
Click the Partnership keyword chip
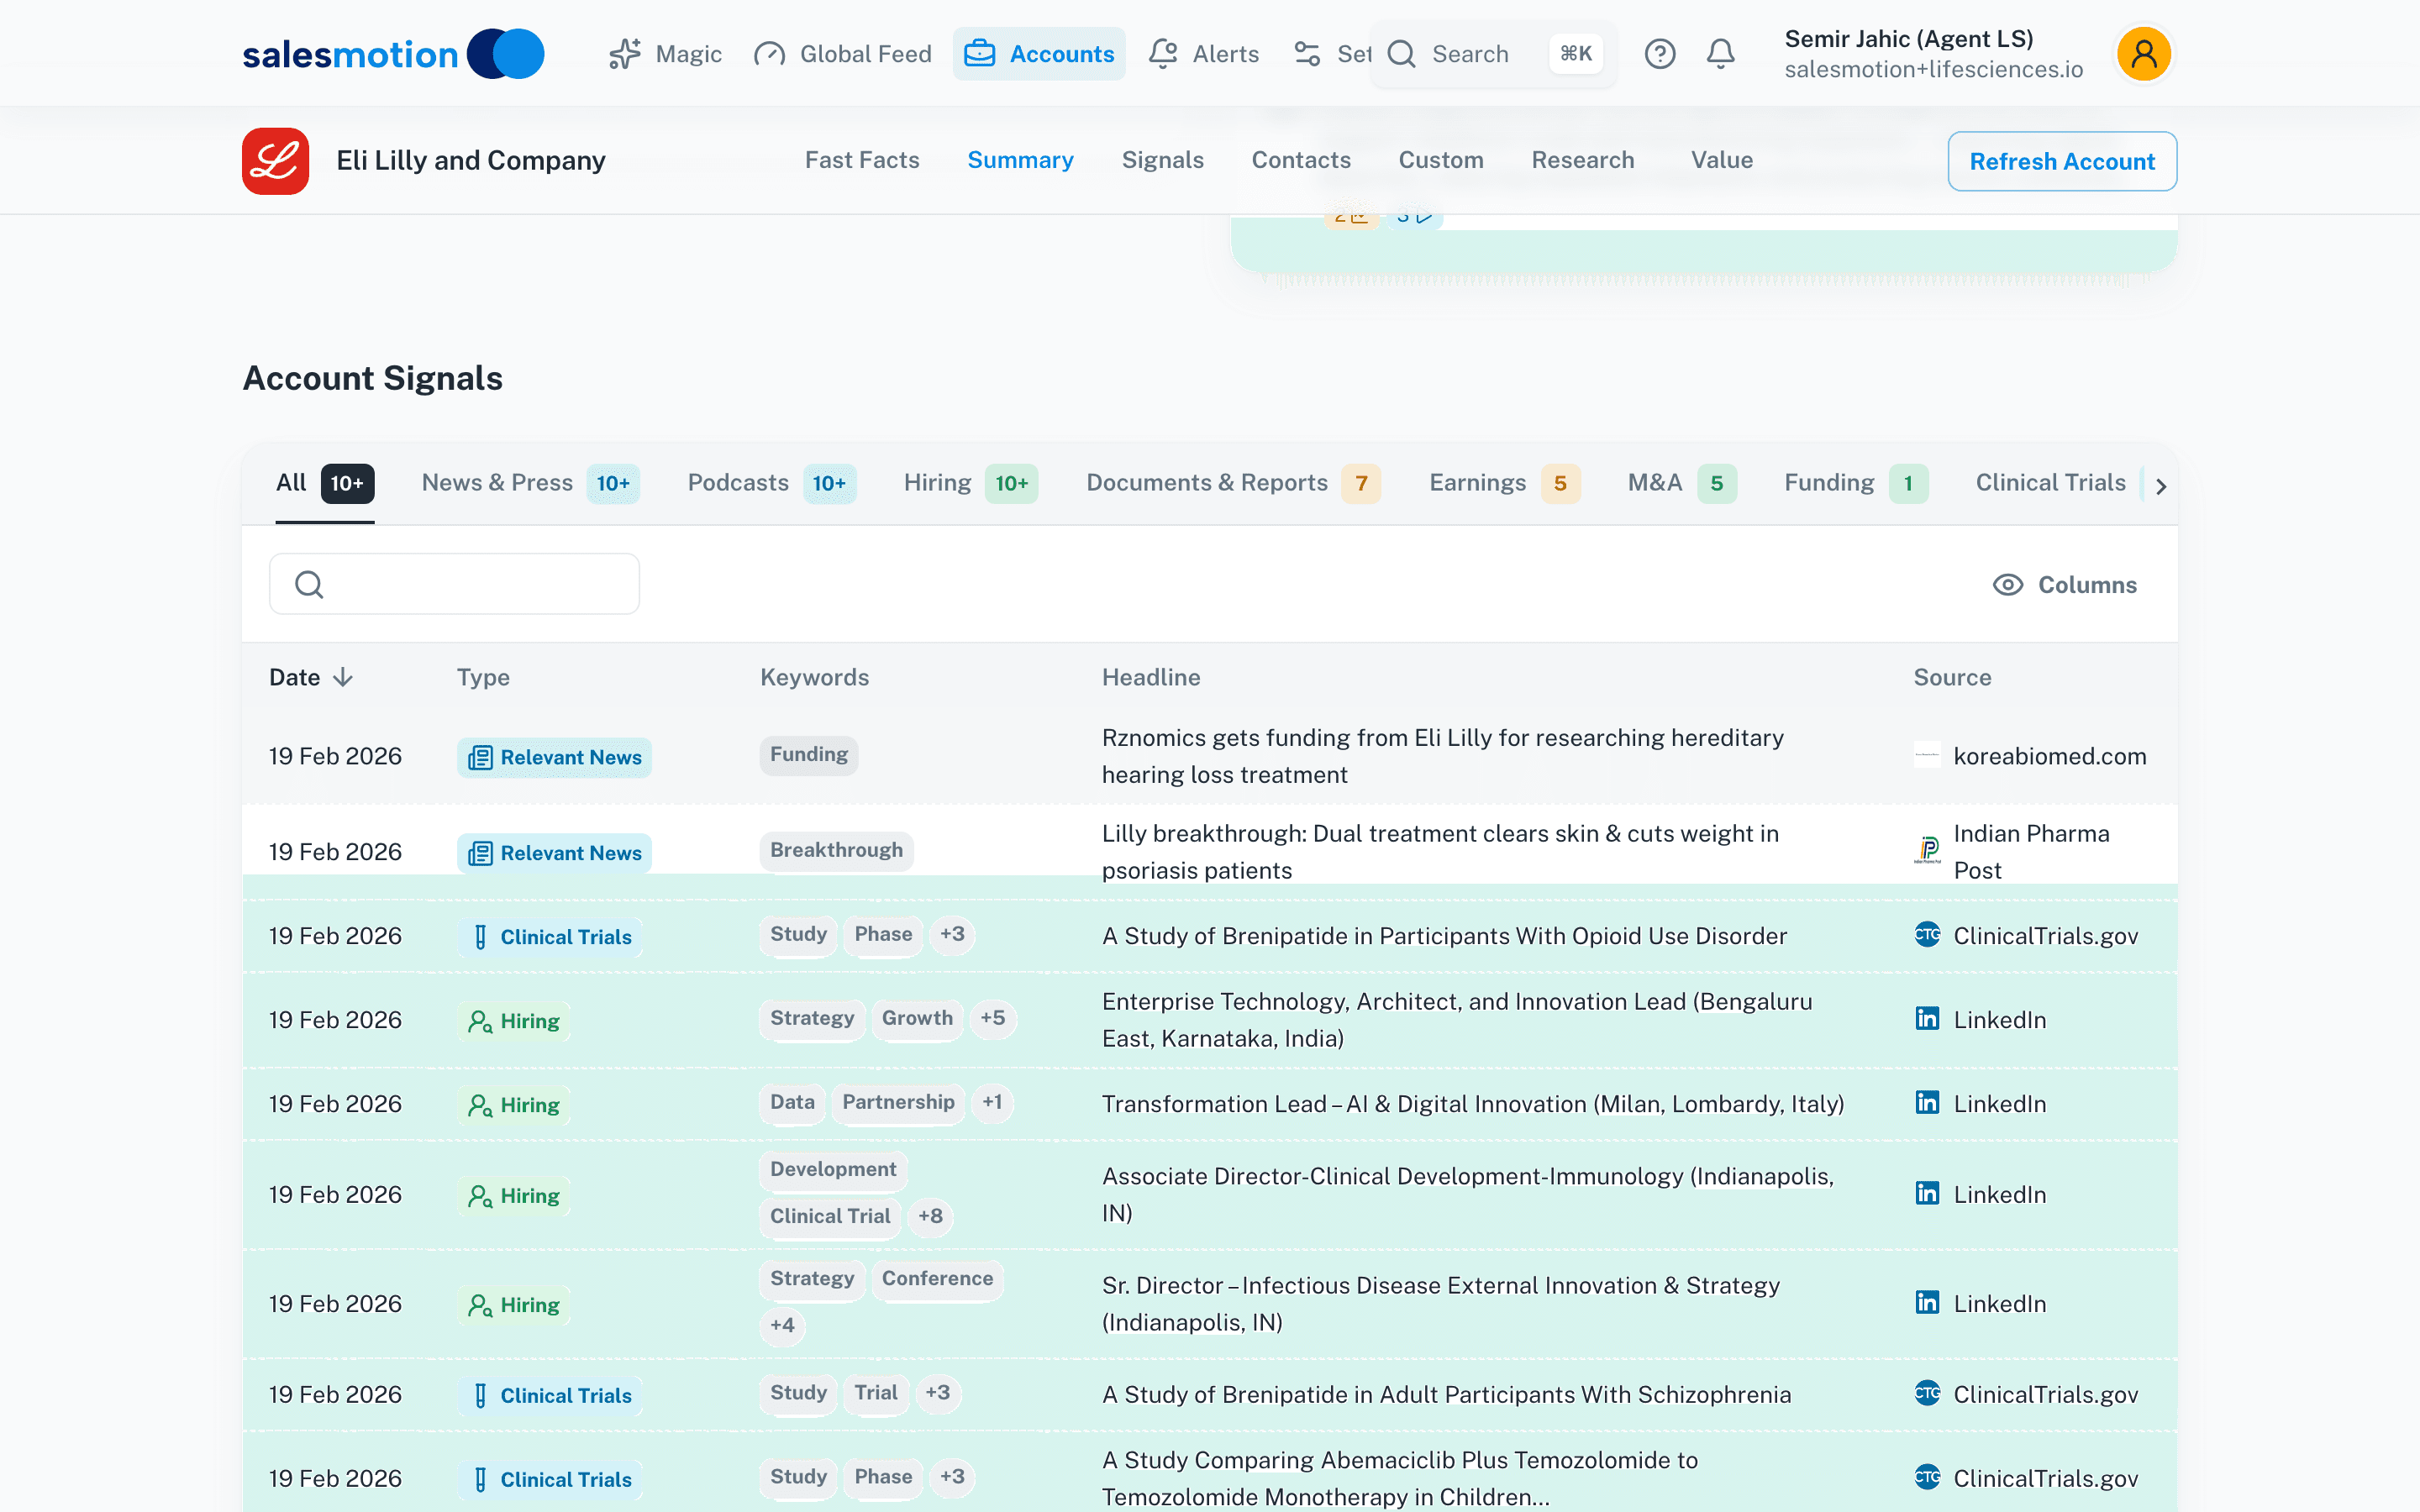coord(898,1103)
